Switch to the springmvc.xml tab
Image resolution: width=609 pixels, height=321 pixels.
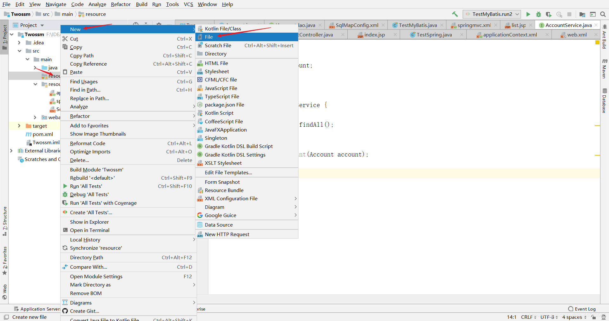pos(474,25)
